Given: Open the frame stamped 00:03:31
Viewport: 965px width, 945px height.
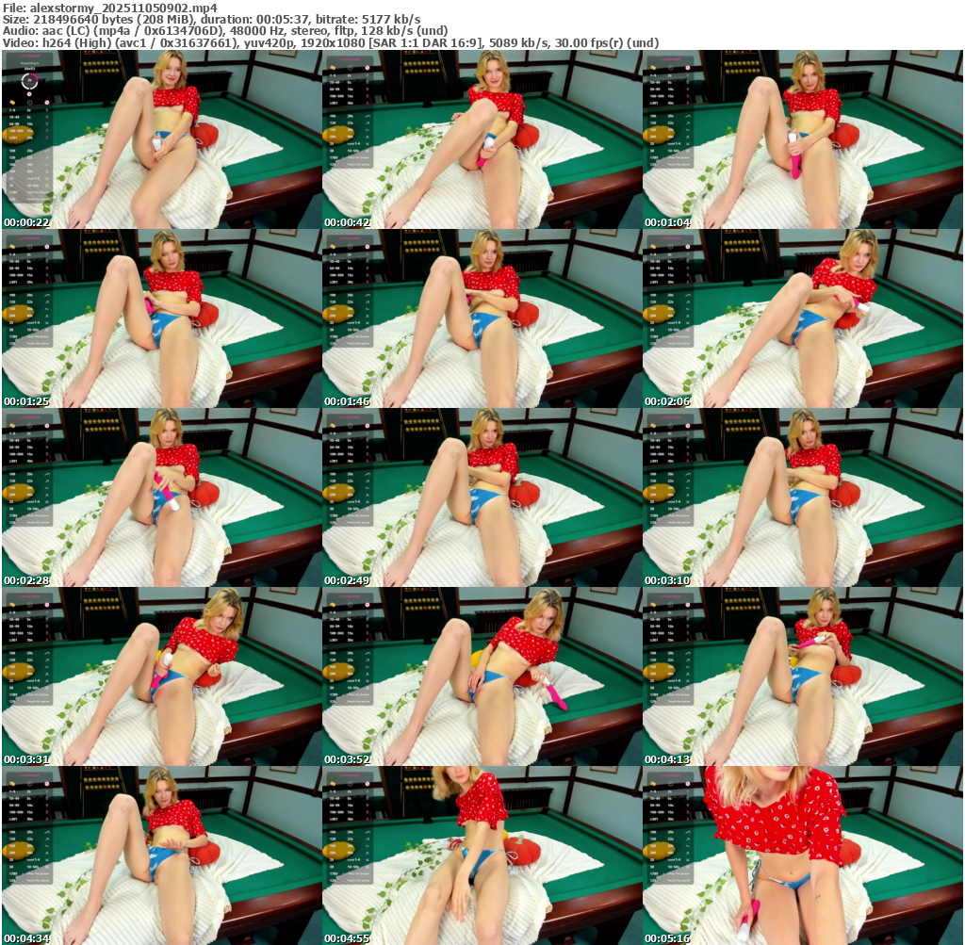Looking at the screenshot, I should (161, 676).
